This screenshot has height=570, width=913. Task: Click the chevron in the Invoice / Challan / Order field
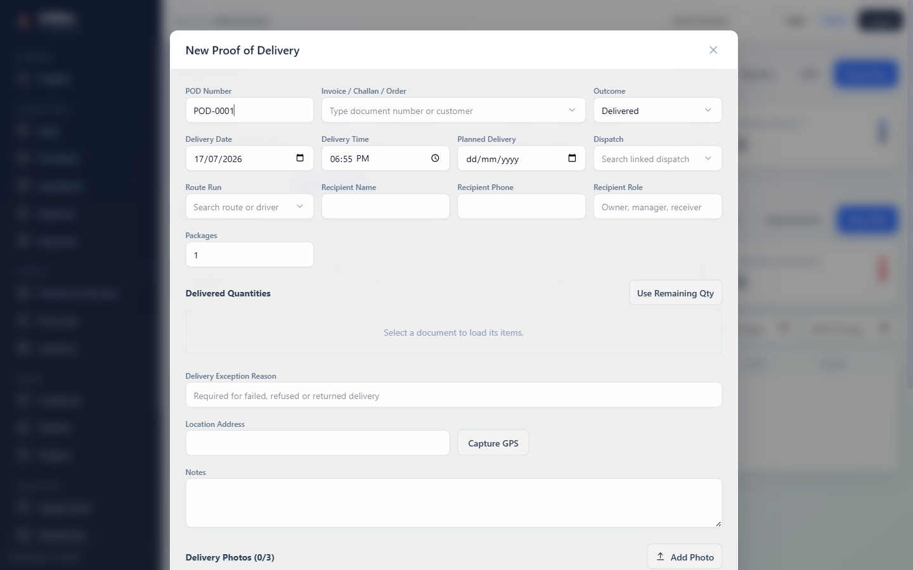572,110
